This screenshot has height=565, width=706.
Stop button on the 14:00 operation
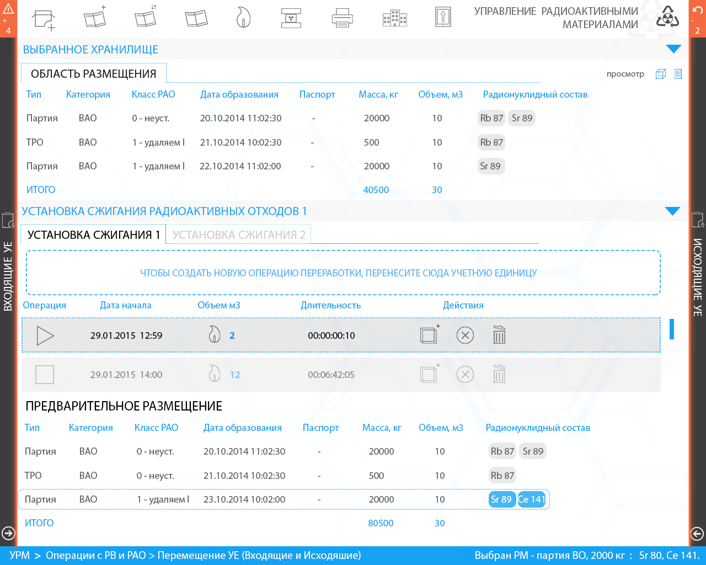[45, 375]
